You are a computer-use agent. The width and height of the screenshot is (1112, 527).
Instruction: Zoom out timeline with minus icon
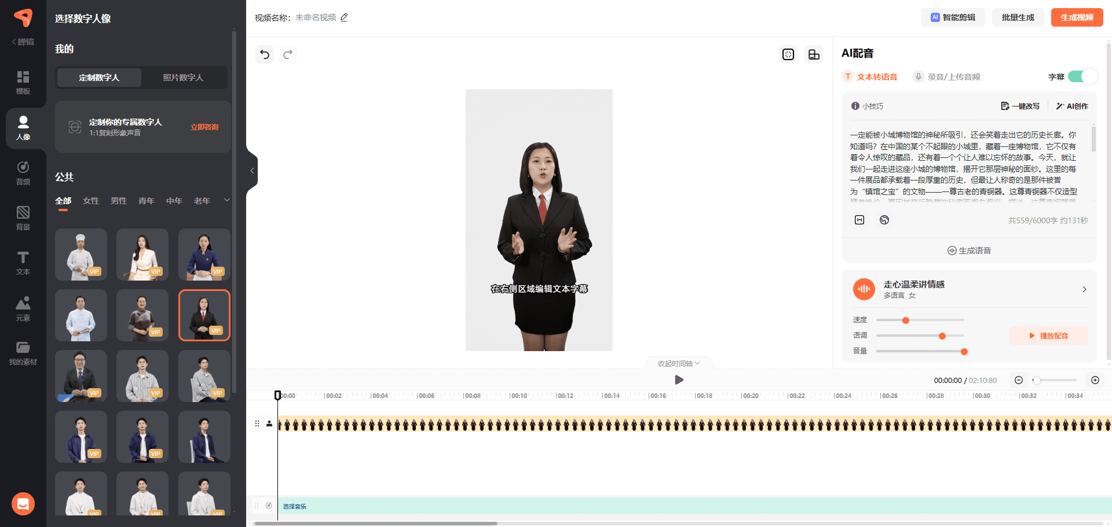(x=1019, y=380)
